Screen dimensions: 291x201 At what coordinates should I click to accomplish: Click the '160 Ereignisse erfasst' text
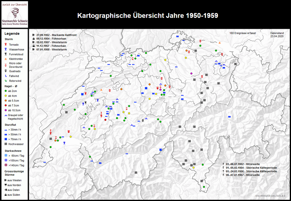pos(243,33)
